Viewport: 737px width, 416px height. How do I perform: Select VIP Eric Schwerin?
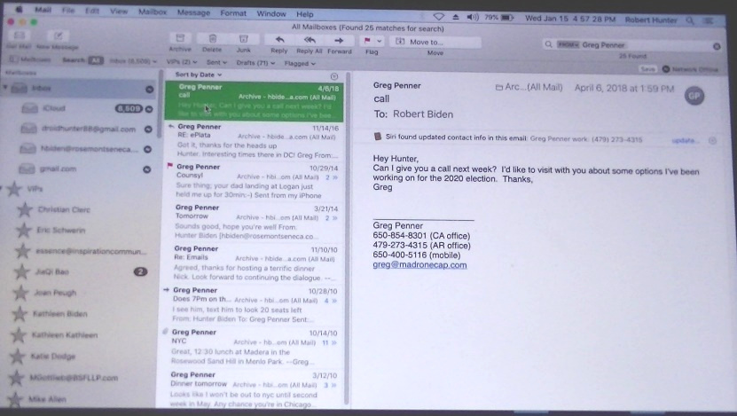[61, 230]
